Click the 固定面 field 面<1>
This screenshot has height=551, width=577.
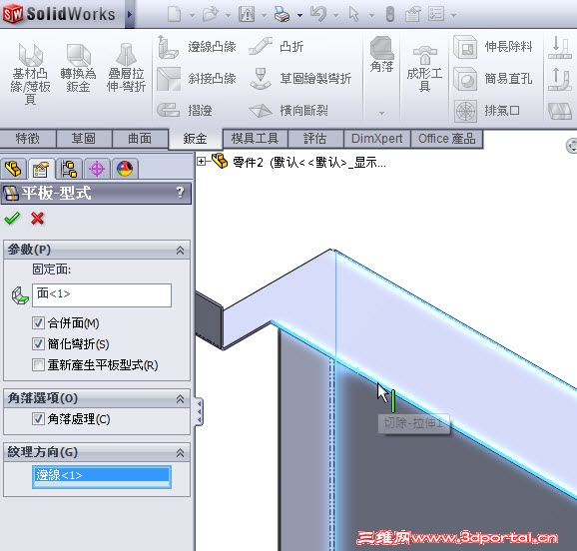pyautogui.click(x=102, y=294)
